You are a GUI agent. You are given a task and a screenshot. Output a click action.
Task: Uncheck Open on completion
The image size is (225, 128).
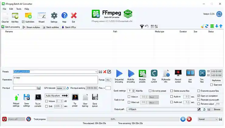(x=199, y=96)
